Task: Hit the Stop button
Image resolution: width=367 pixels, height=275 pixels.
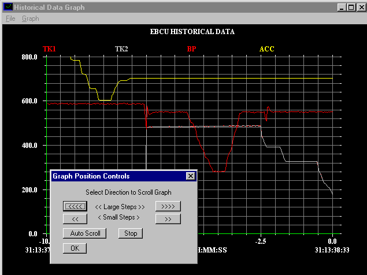Action: (x=131, y=233)
